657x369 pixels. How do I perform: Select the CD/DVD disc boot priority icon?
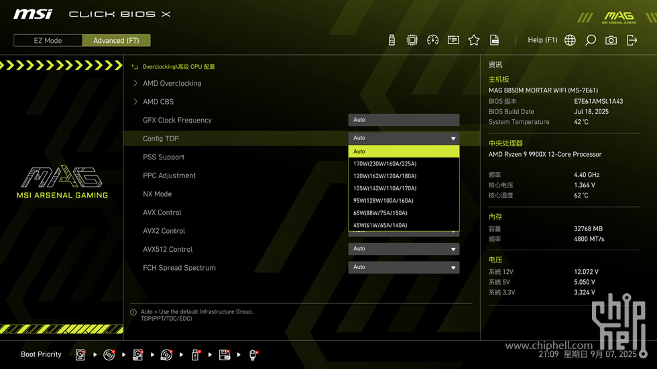click(x=109, y=355)
